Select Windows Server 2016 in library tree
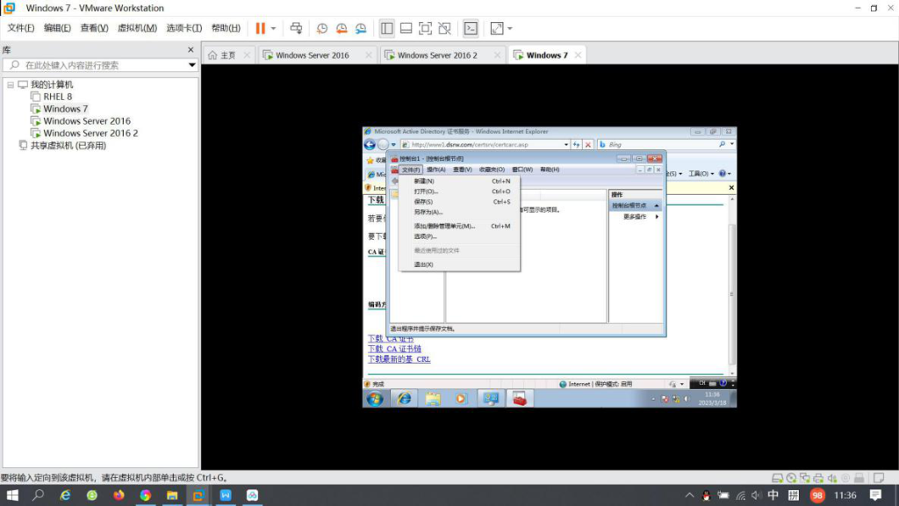The width and height of the screenshot is (899, 506). point(87,121)
